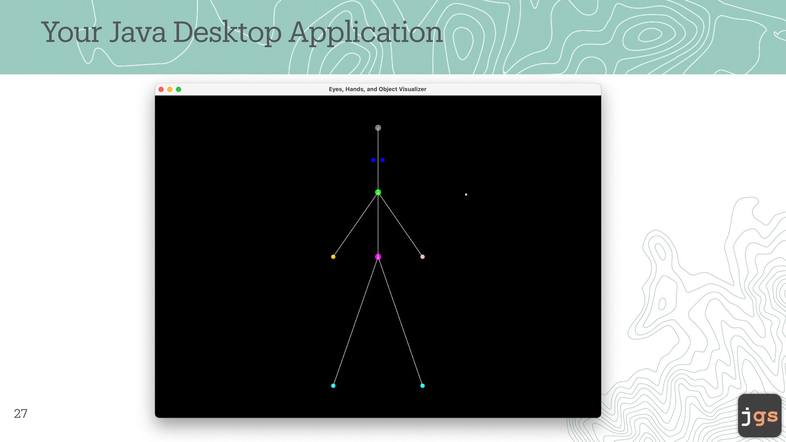Viewport: 786px width, 442px height.
Task: Click the slide number 27
Action: coord(20,413)
